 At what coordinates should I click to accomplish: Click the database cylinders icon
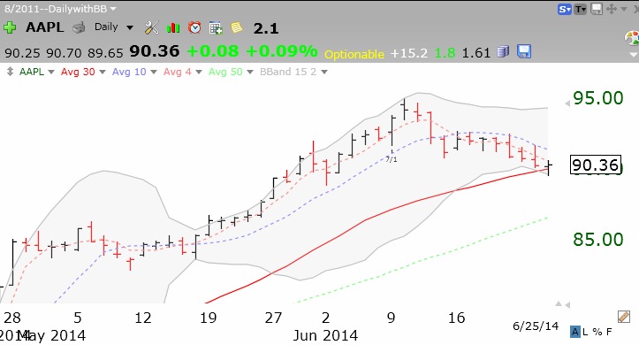503,52
